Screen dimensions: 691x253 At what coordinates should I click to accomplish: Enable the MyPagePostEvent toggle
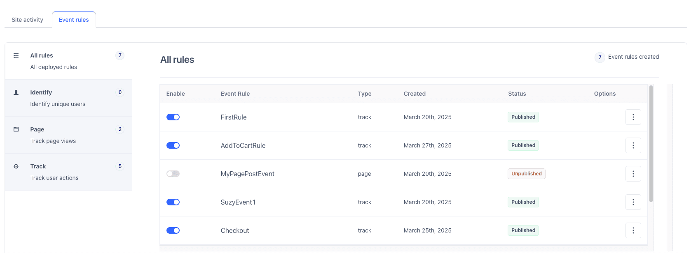[173, 174]
